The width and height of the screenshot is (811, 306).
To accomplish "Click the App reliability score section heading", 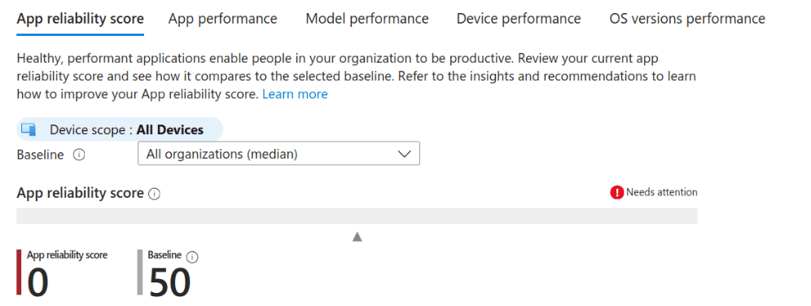I will 80,194.
